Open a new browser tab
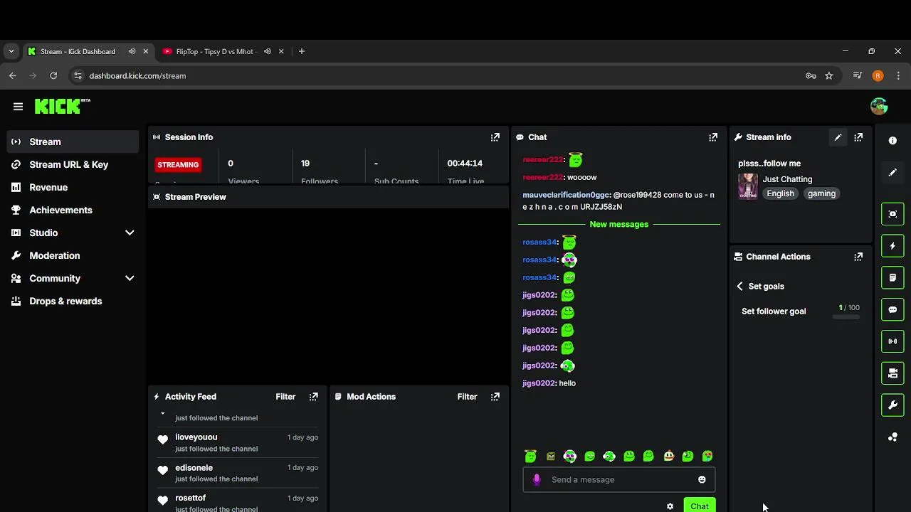The image size is (911, 512). [x=302, y=51]
